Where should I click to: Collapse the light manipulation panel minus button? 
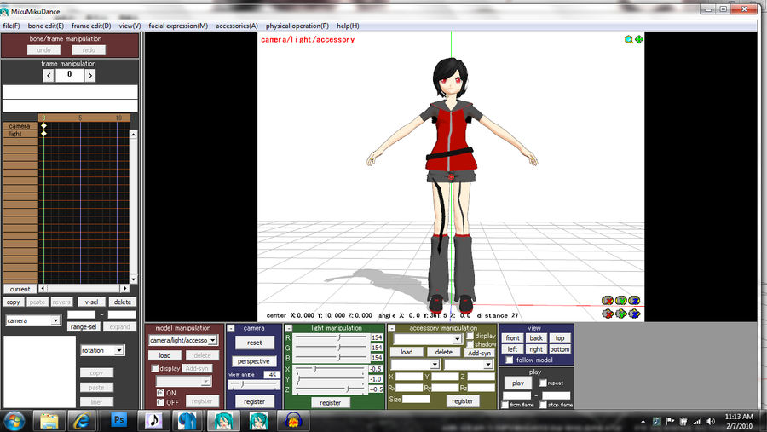pos(289,328)
